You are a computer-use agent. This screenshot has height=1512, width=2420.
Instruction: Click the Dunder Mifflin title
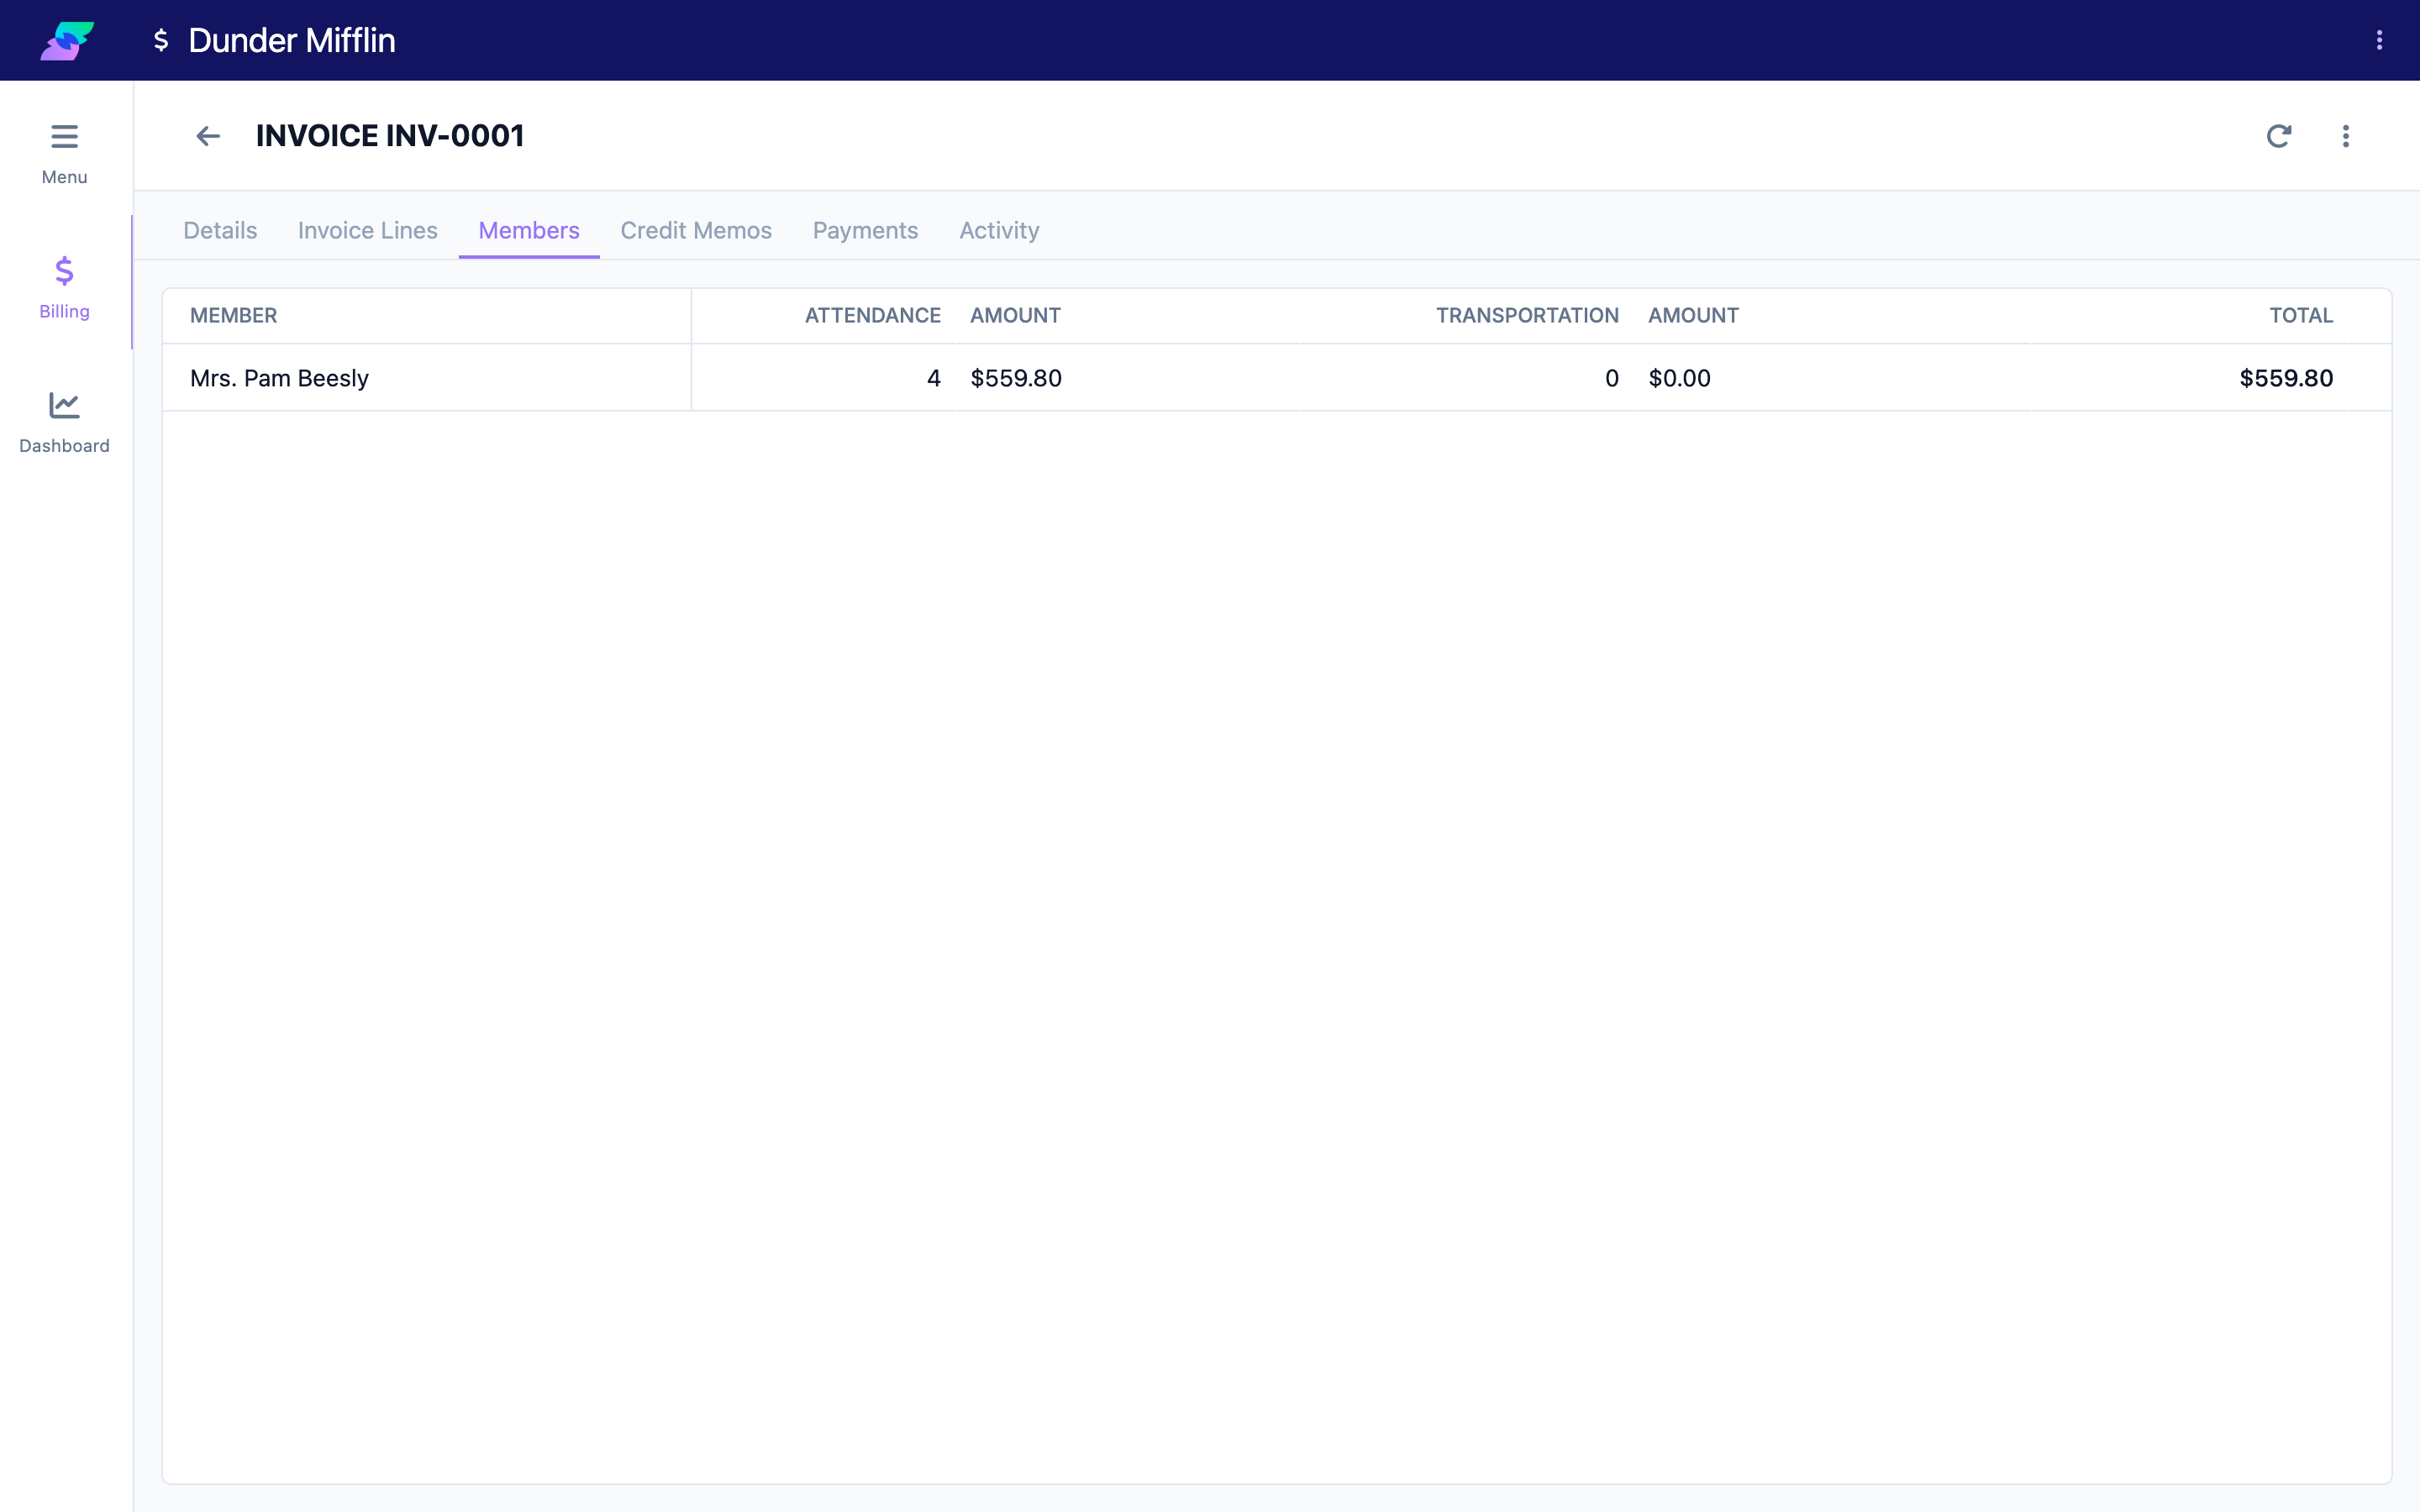(292, 40)
